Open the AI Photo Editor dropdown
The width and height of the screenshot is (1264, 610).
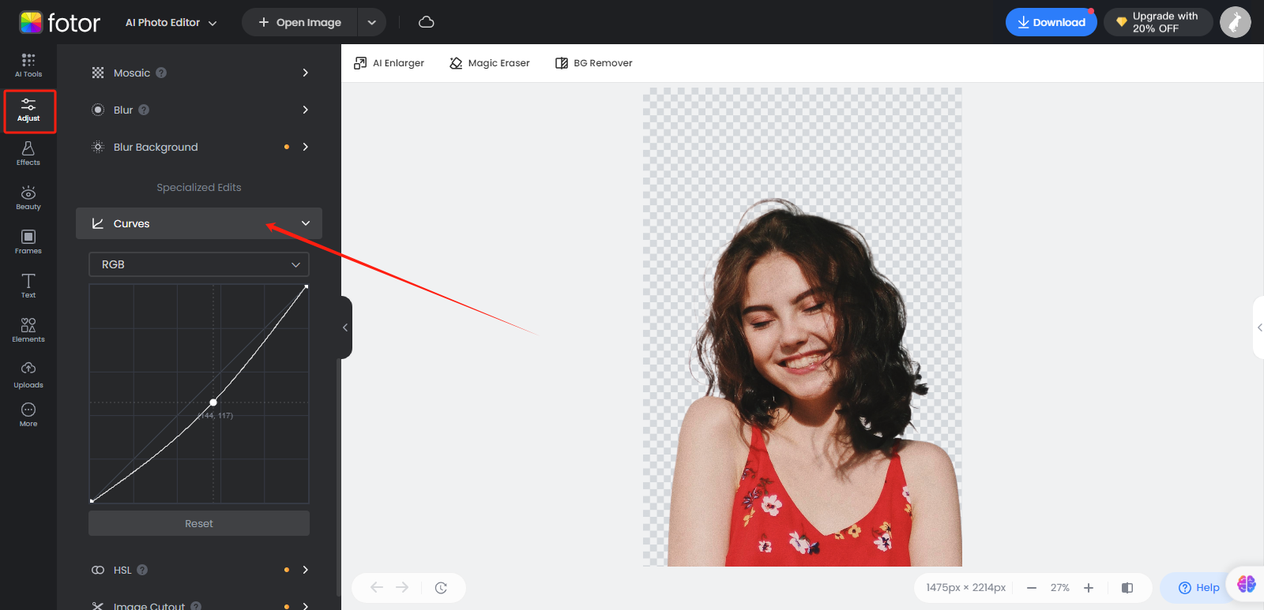coord(171,23)
